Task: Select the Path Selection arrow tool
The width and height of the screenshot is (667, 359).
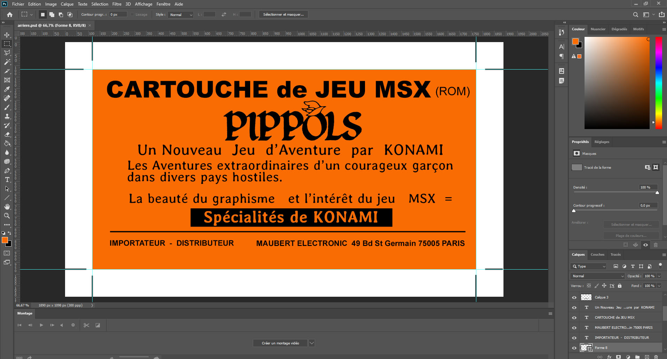Action: (x=7, y=189)
